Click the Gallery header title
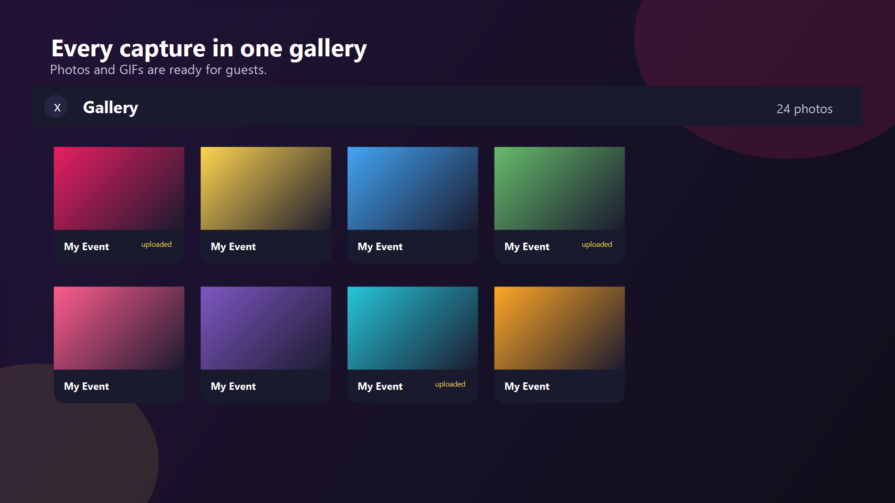Viewport: 895px width, 503px height. 110,108
